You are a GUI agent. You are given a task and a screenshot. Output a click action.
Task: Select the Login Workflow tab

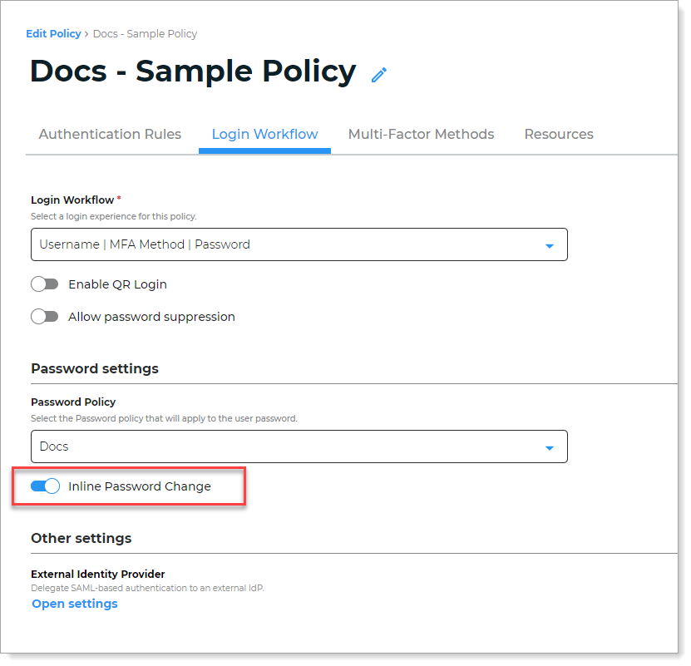tap(264, 135)
